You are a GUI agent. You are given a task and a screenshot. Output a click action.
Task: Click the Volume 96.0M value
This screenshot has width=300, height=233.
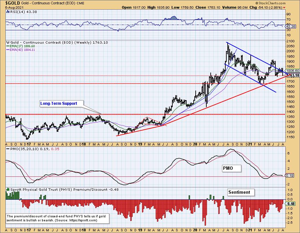point(236,7)
